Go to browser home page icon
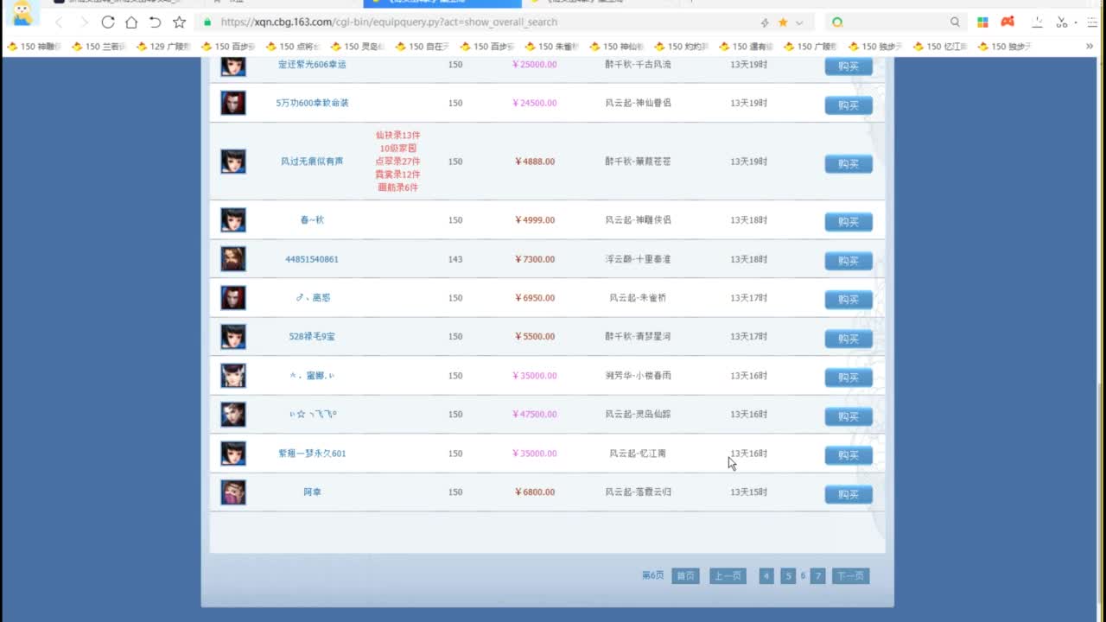This screenshot has width=1106, height=622. (x=131, y=22)
